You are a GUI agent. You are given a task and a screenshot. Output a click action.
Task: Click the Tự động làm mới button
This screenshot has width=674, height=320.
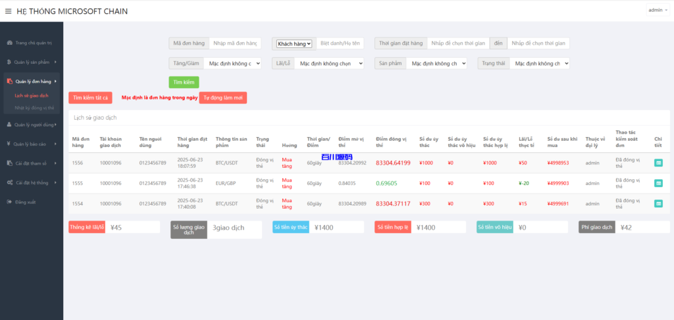tap(223, 97)
